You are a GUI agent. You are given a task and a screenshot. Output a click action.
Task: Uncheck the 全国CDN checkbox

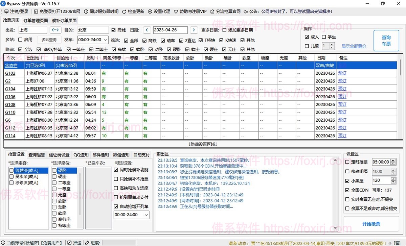[x=347, y=190]
